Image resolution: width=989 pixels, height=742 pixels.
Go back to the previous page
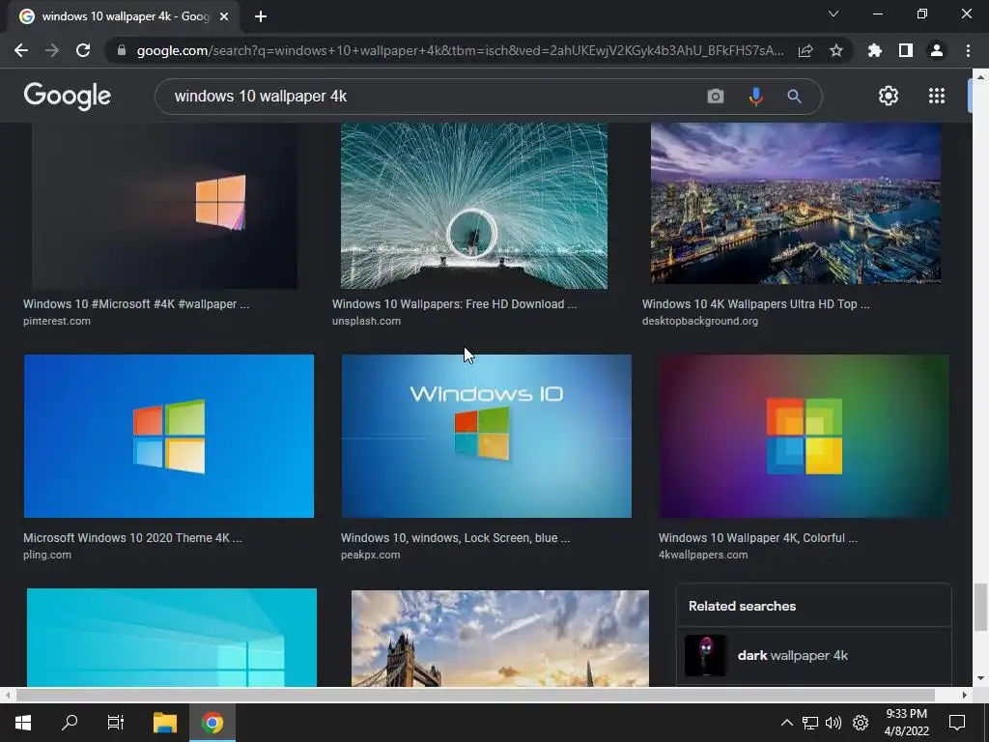(x=21, y=50)
